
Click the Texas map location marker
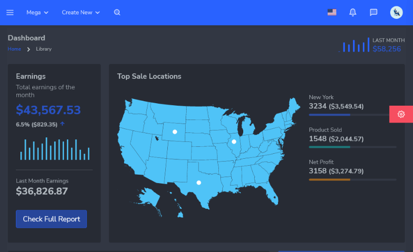point(199,183)
